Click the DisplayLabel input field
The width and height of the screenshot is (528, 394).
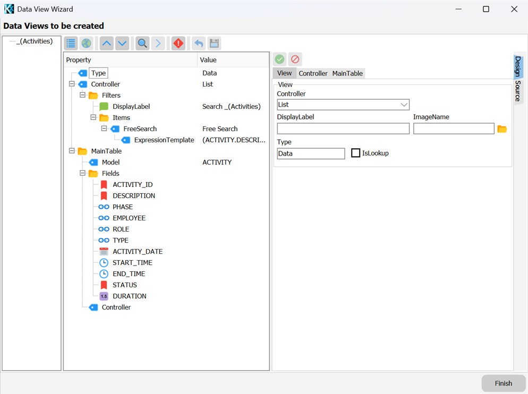tap(343, 129)
